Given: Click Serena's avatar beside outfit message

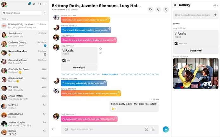Looking at the screenshot, I should click(x=56, y=91).
